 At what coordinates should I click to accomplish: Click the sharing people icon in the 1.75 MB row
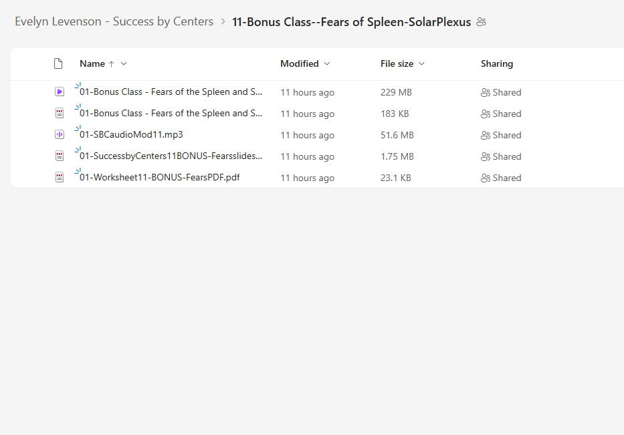(485, 157)
